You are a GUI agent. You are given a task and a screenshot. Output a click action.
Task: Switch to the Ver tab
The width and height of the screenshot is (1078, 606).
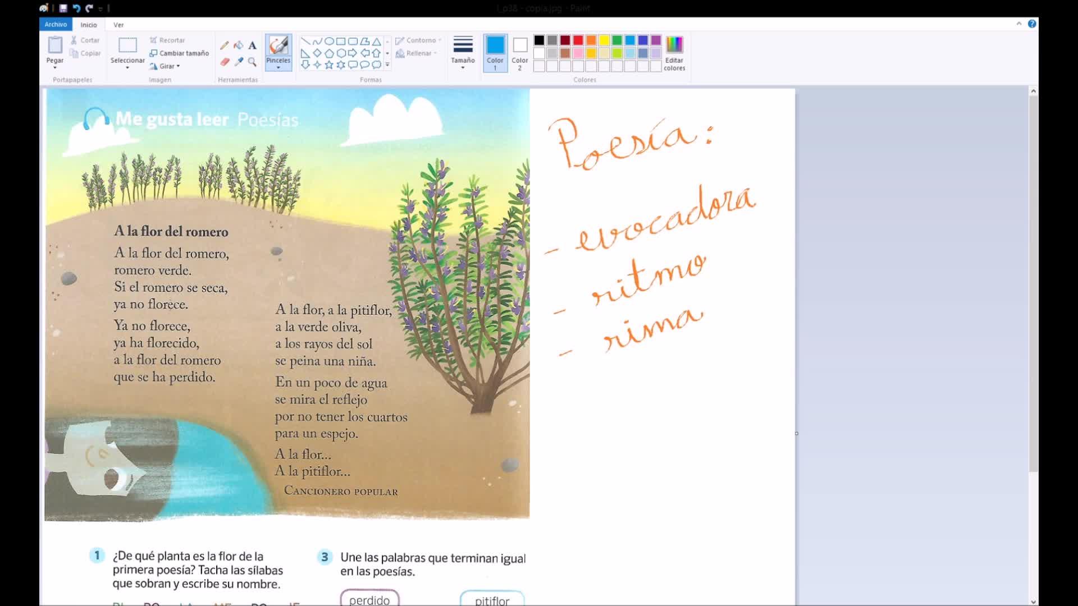pyautogui.click(x=118, y=25)
